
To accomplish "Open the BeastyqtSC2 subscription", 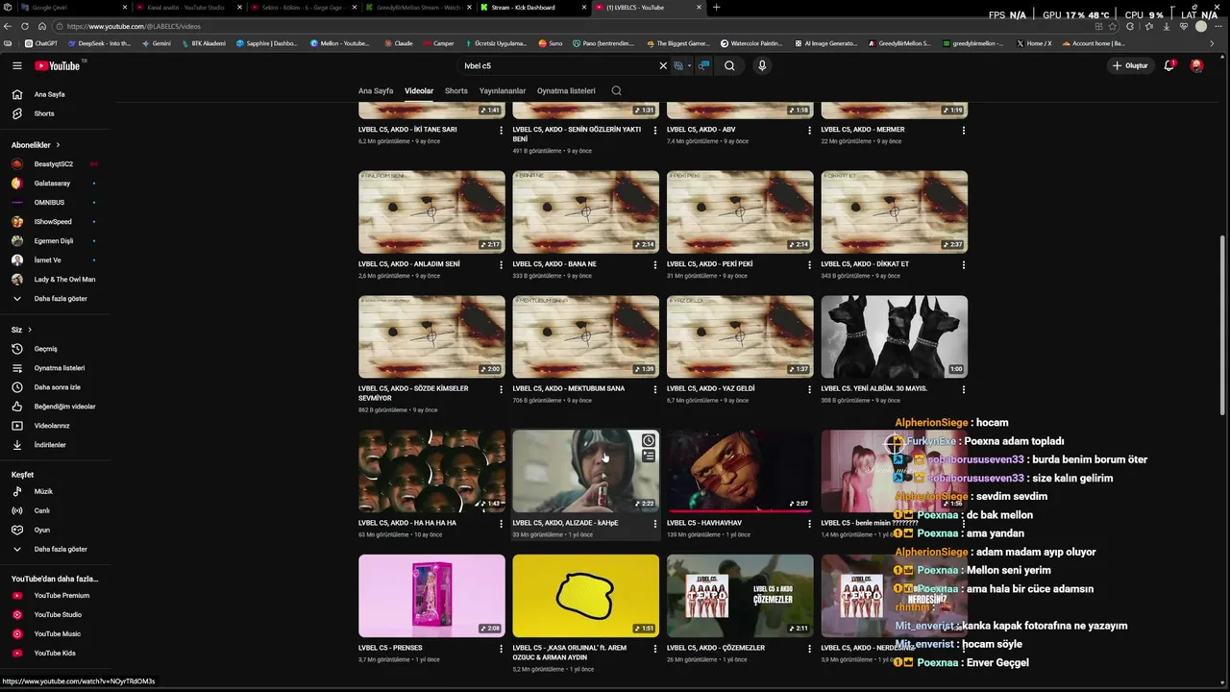I will (55, 163).
